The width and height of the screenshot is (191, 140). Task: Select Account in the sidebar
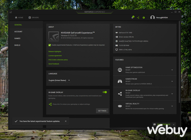click(x=18, y=32)
